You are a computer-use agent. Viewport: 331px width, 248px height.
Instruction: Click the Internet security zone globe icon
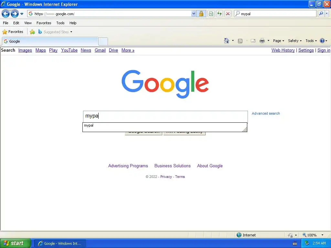tap(239, 235)
